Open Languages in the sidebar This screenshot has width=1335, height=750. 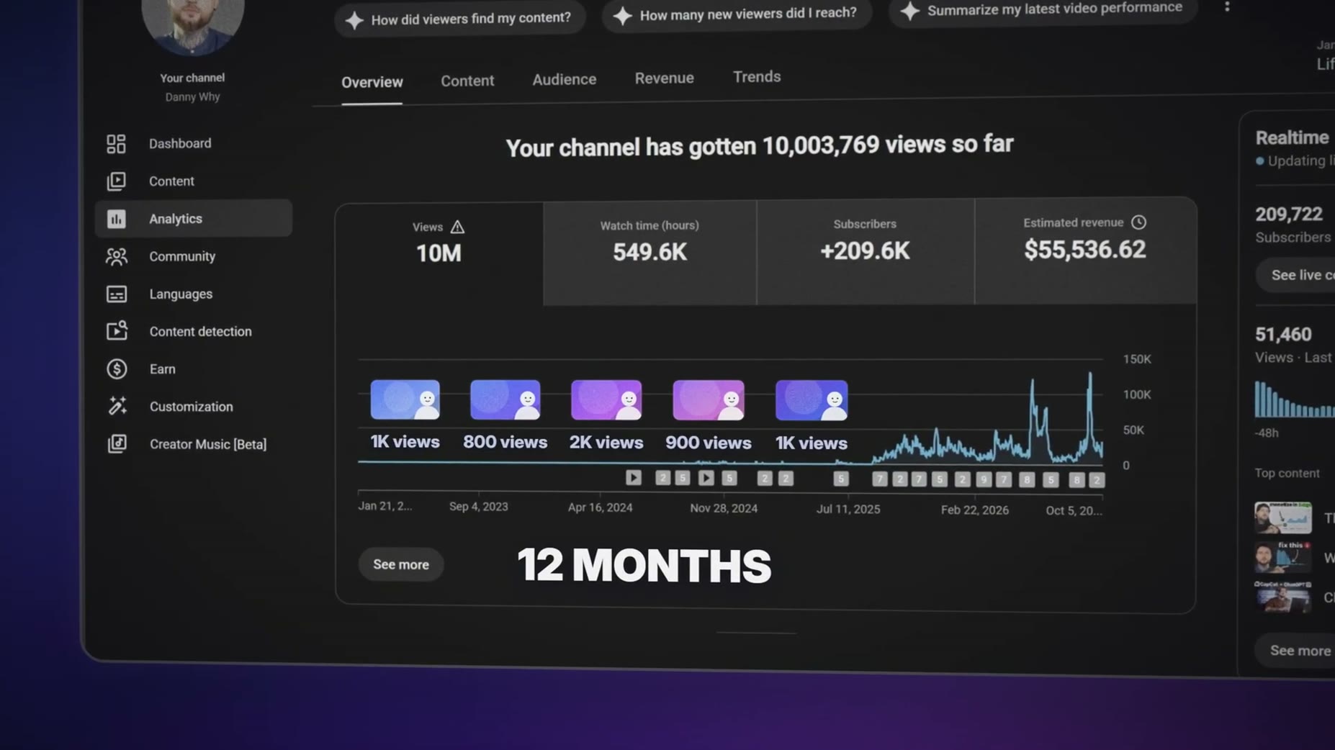coord(181,294)
